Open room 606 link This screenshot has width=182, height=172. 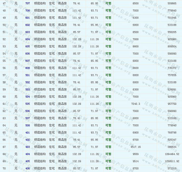(x=27, y=54)
